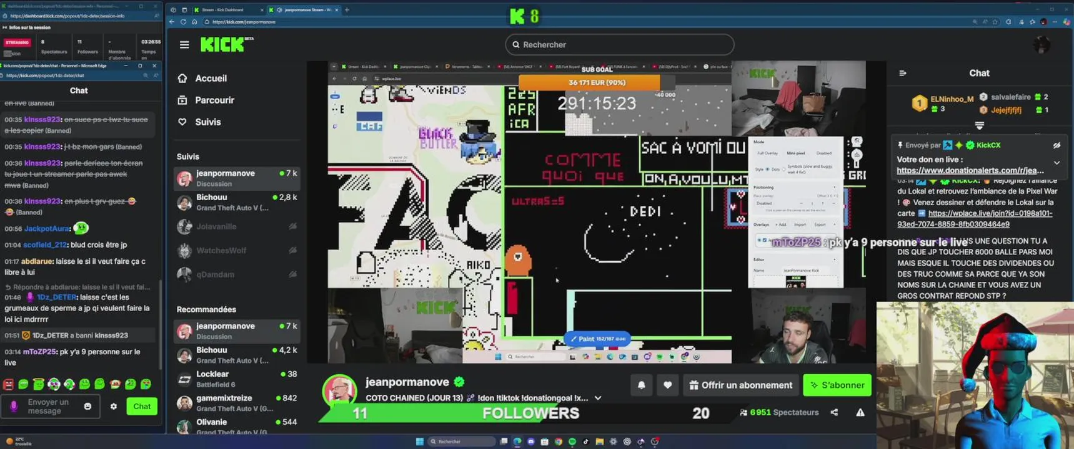Select jeanpormanove under Recommandées
The height and width of the screenshot is (449, 1074).
[x=237, y=331]
